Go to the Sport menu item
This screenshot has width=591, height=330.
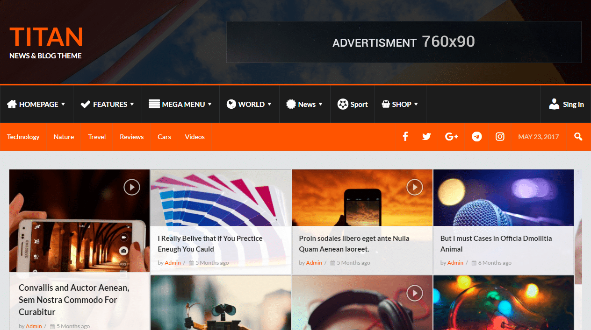point(353,104)
